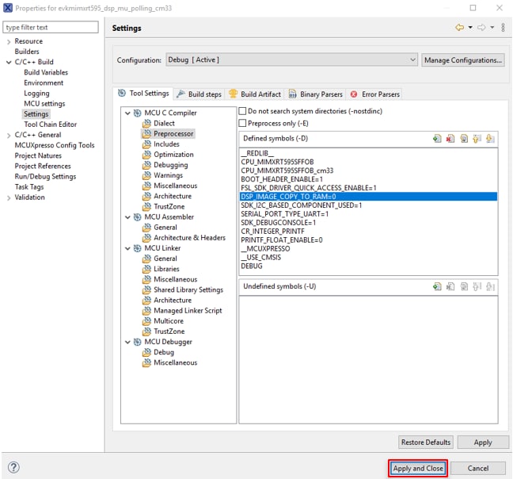Collapse the MCU C Compiler tree node
The image size is (513, 479).
pos(126,113)
